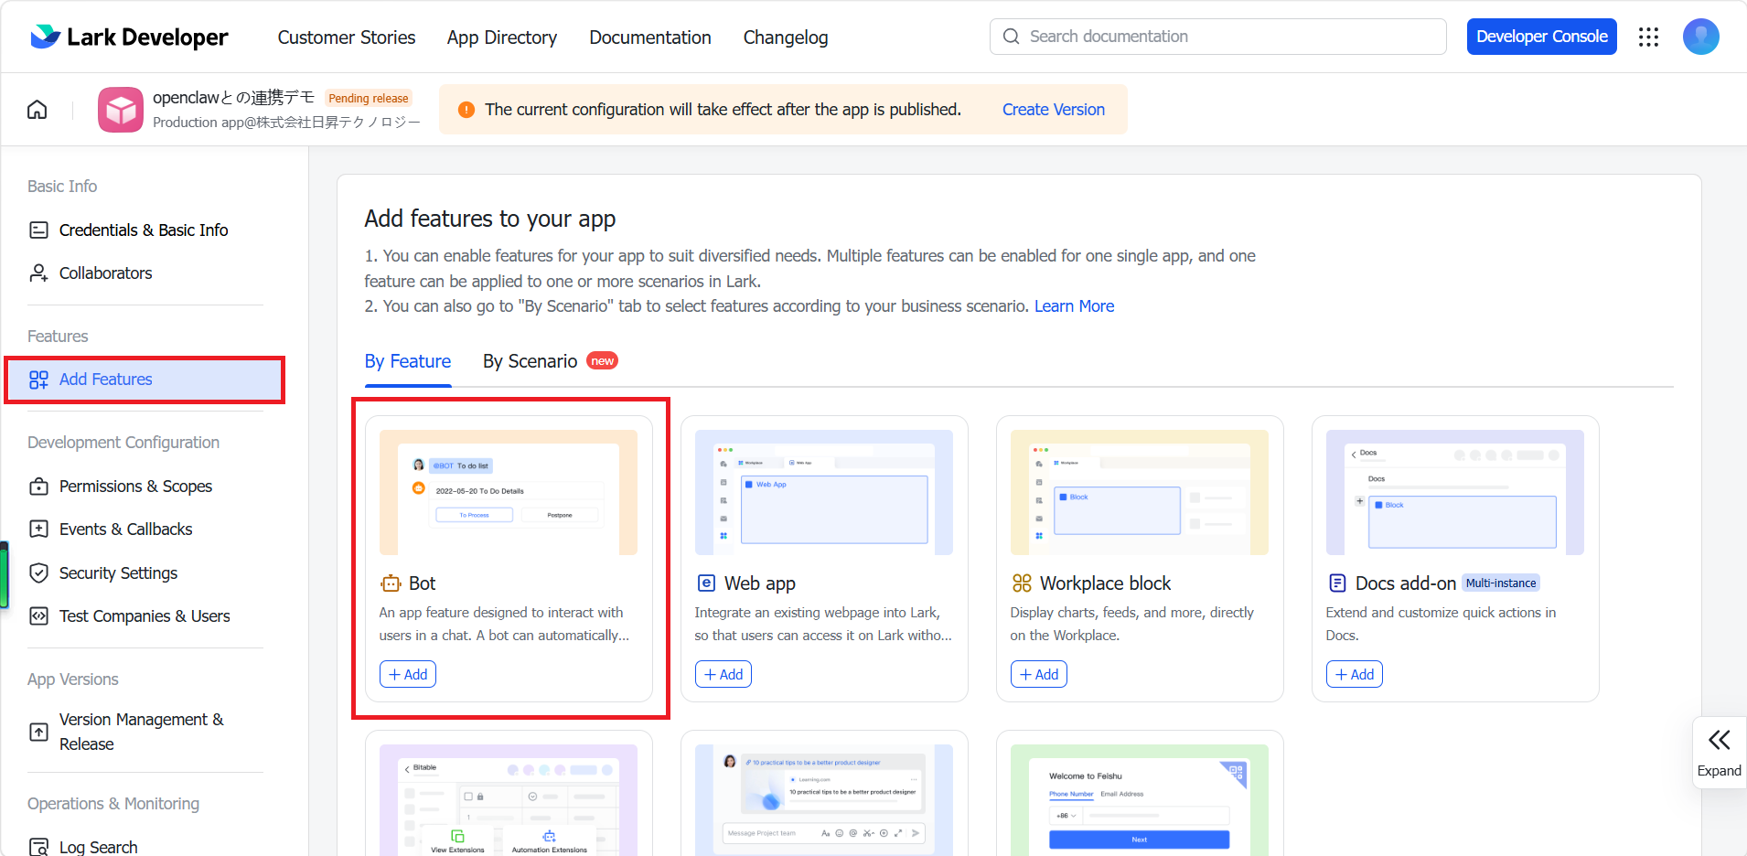This screenshot has height=856, width=1747.
Task: Click the Multi-instance tag on Docs add-on
Action: (x=1501, y=583)
